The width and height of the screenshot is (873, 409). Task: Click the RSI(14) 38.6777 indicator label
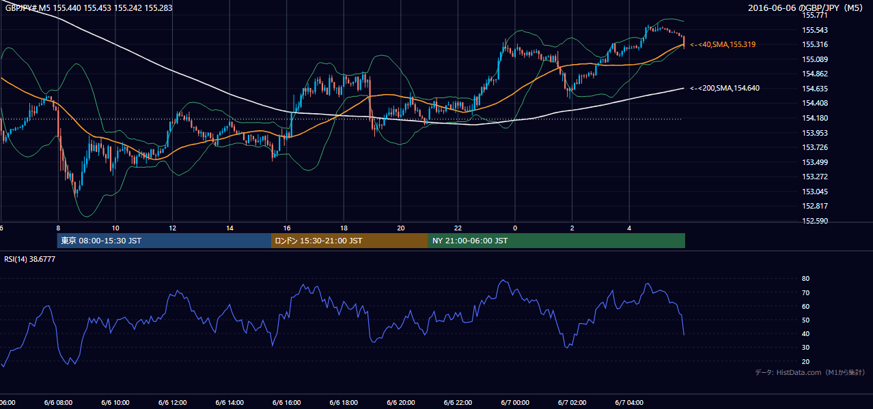(30, 259)
